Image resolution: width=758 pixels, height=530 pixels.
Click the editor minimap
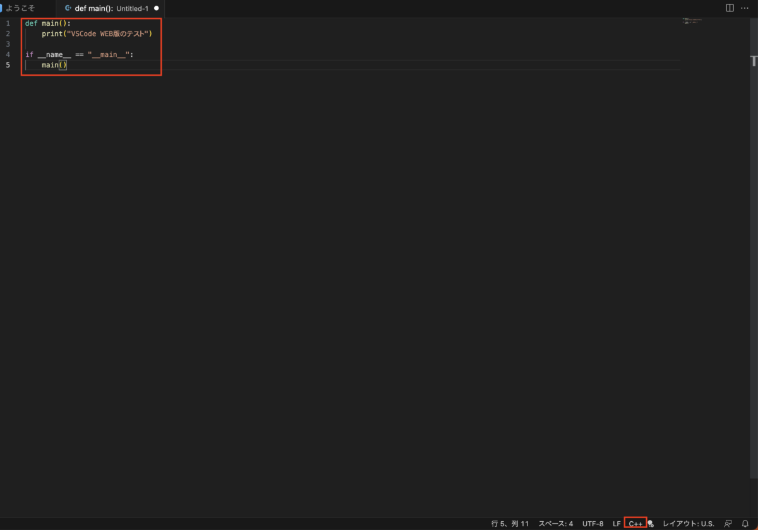coord(692,22)
